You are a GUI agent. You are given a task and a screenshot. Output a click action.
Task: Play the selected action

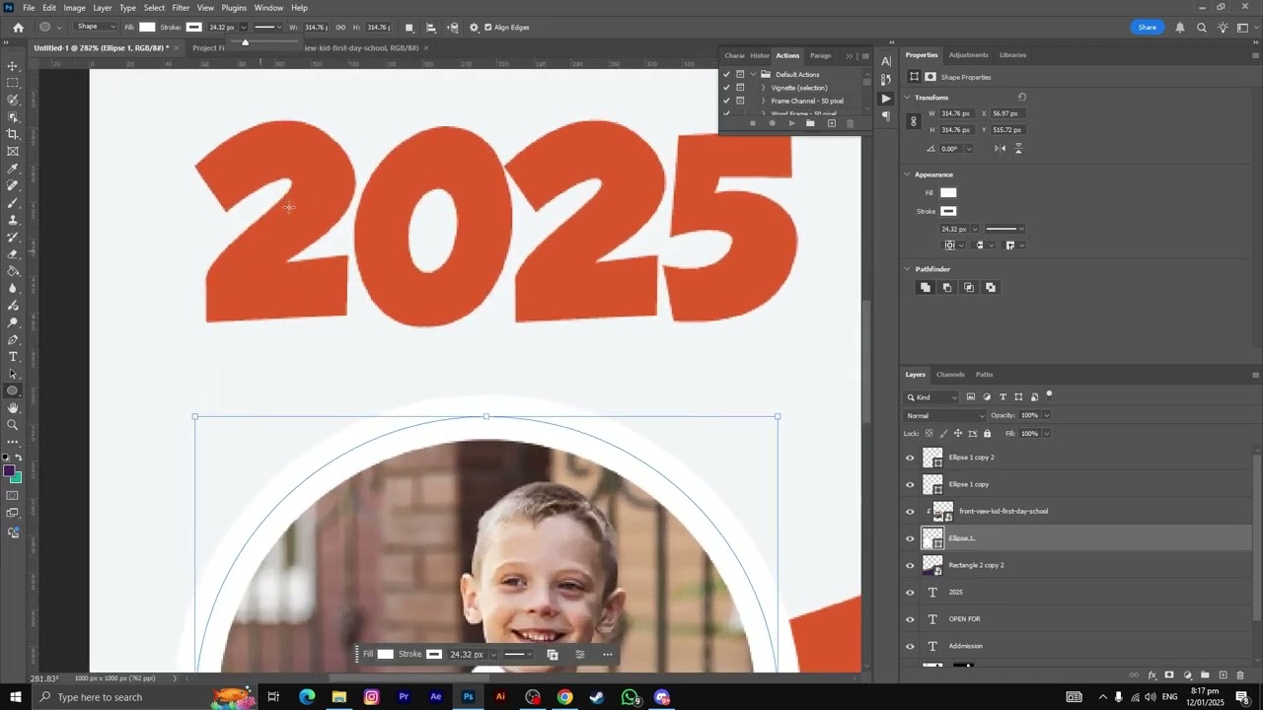point(791,123)
